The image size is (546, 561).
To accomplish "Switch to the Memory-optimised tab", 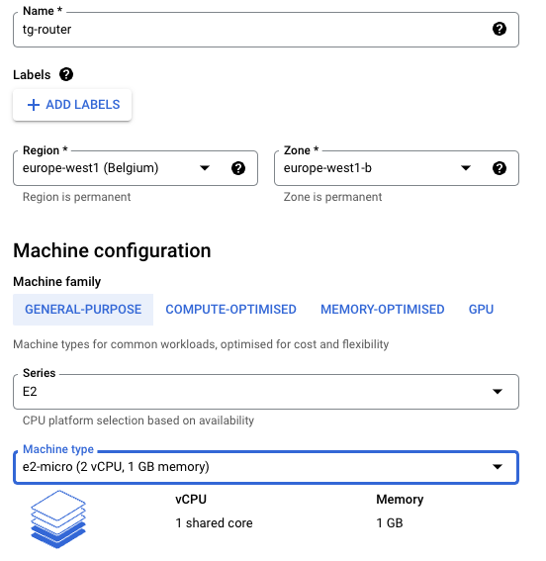I will point(382,310).
